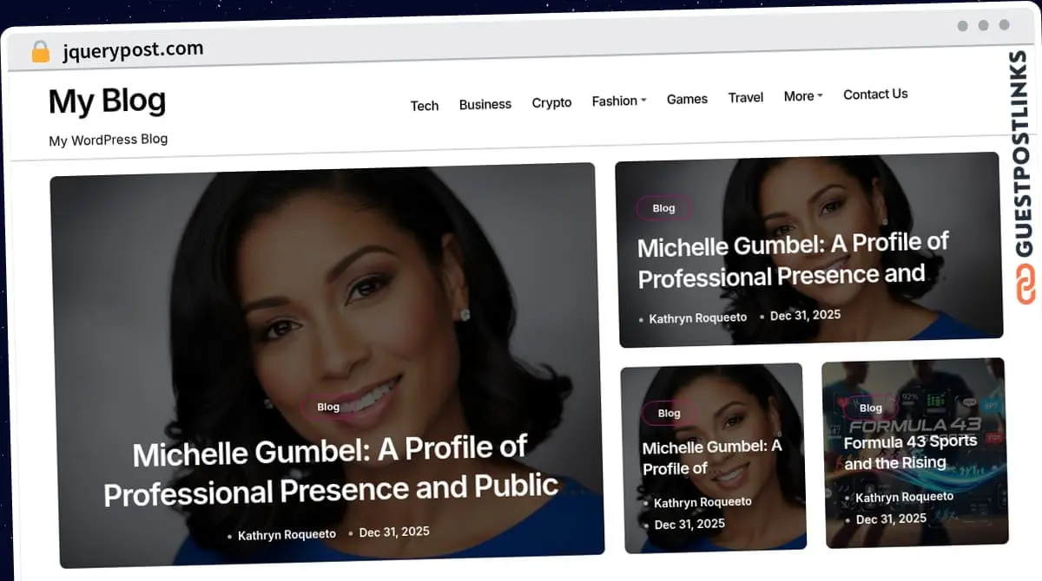The height and width of the screenshot is (581, 1042).
Task: Click the jquerypost.com address field
Action: (132, 49)
